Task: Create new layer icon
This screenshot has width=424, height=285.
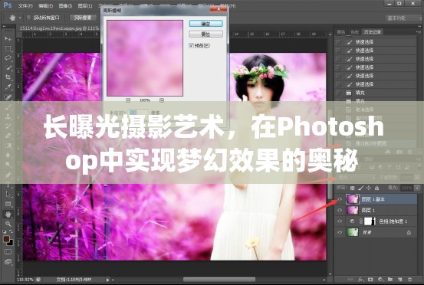Action: pos(399,280)
